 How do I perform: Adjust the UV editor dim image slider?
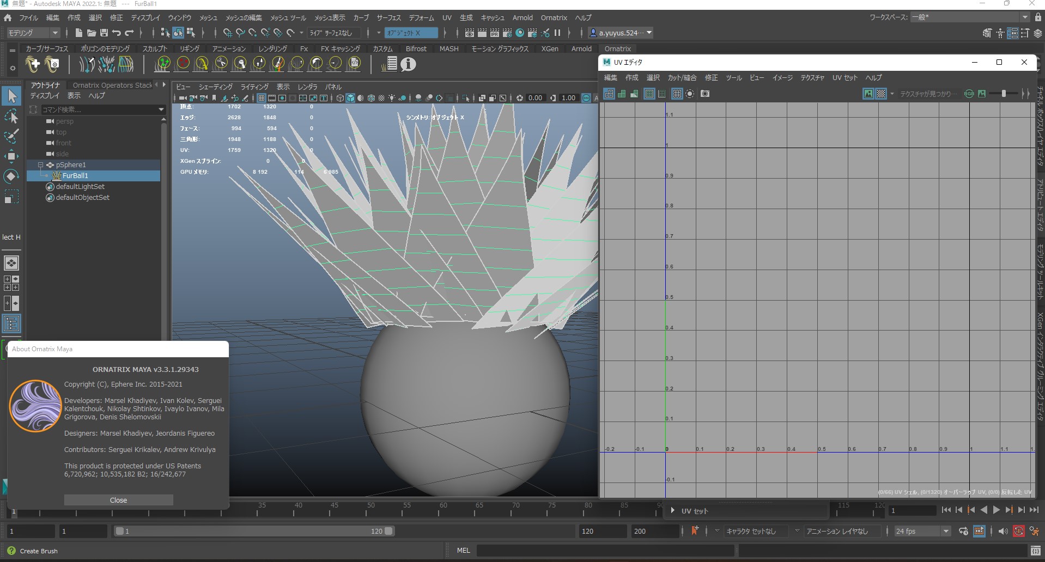[x=1004, y=94]
